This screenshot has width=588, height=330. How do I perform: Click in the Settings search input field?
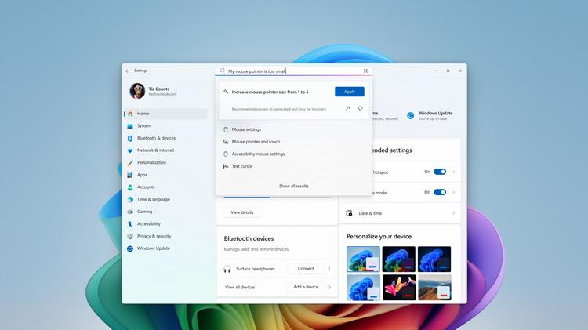click(x=294, y=71)
